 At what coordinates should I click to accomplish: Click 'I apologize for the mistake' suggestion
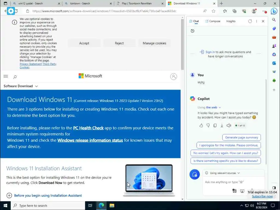[229, 145]
